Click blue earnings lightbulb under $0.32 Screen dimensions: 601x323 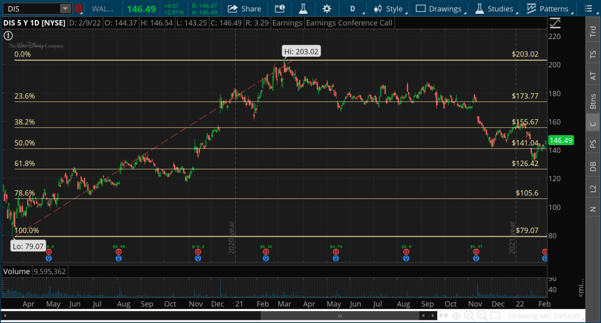pos(266,258)
